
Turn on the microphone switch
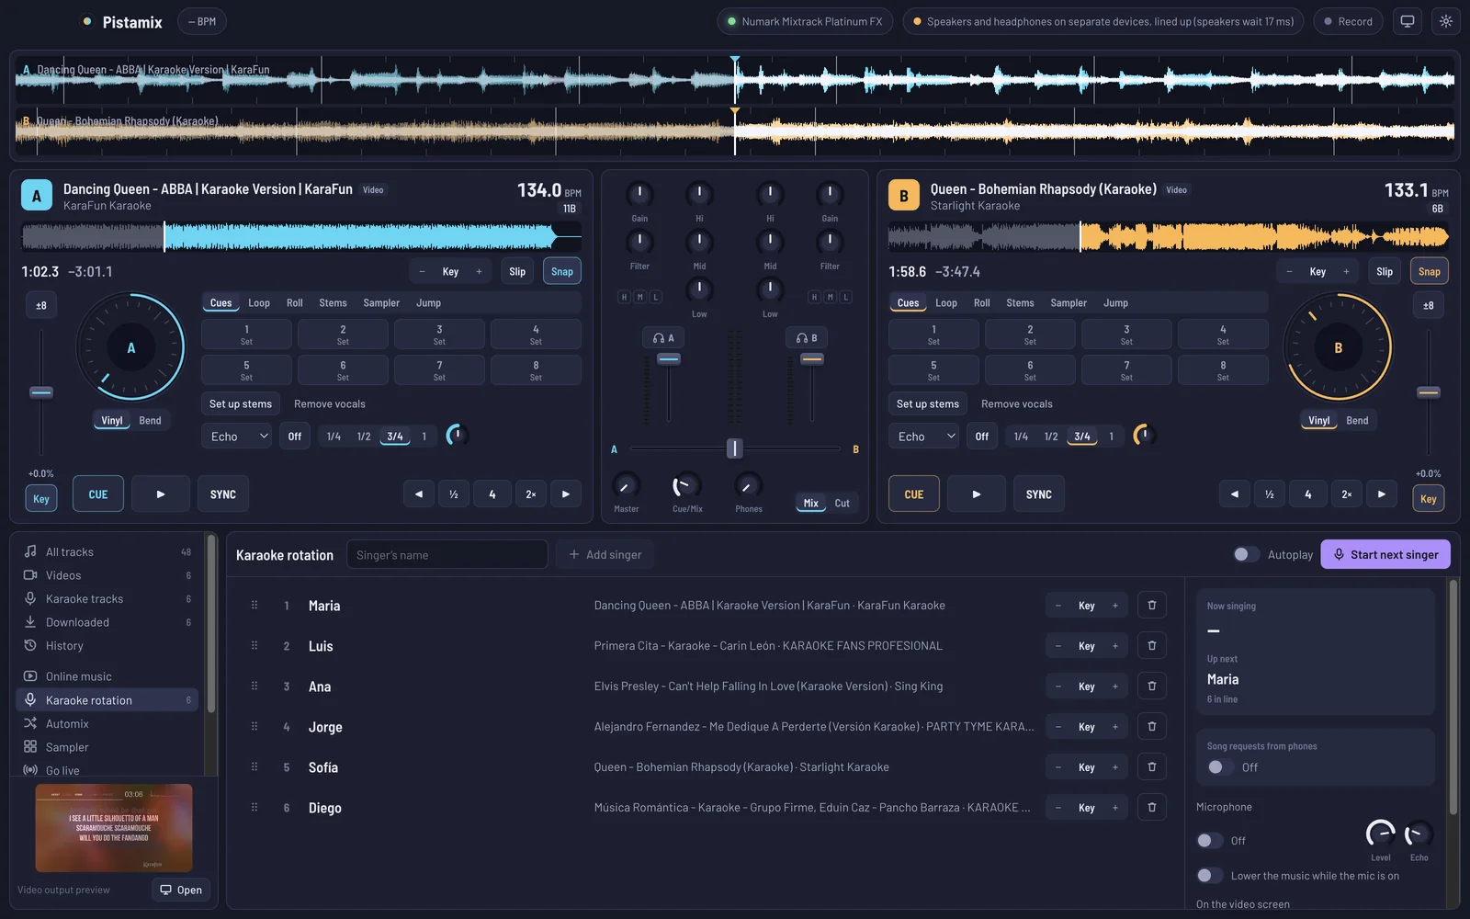tap(1210, 841)
